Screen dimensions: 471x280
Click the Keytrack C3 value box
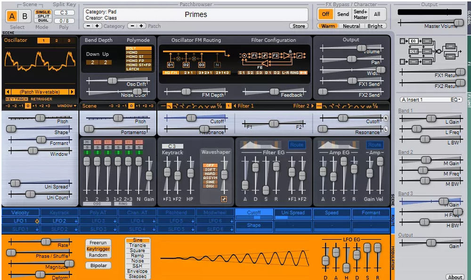coord(172,146)
